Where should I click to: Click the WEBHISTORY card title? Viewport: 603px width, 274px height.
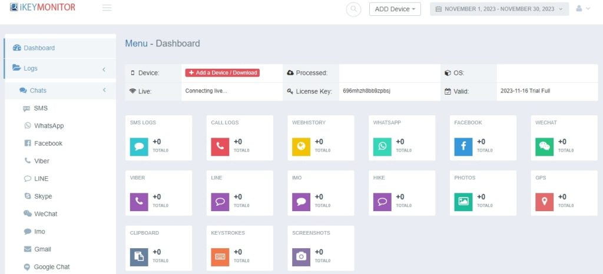click(309, 123)
